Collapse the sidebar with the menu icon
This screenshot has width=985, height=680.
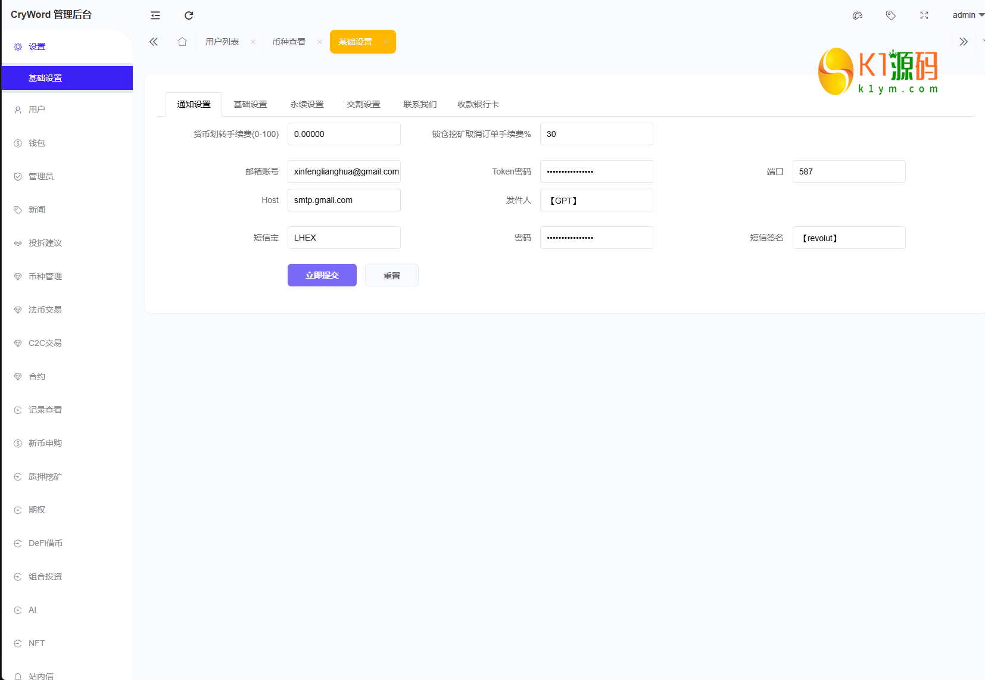click(155, 15)
